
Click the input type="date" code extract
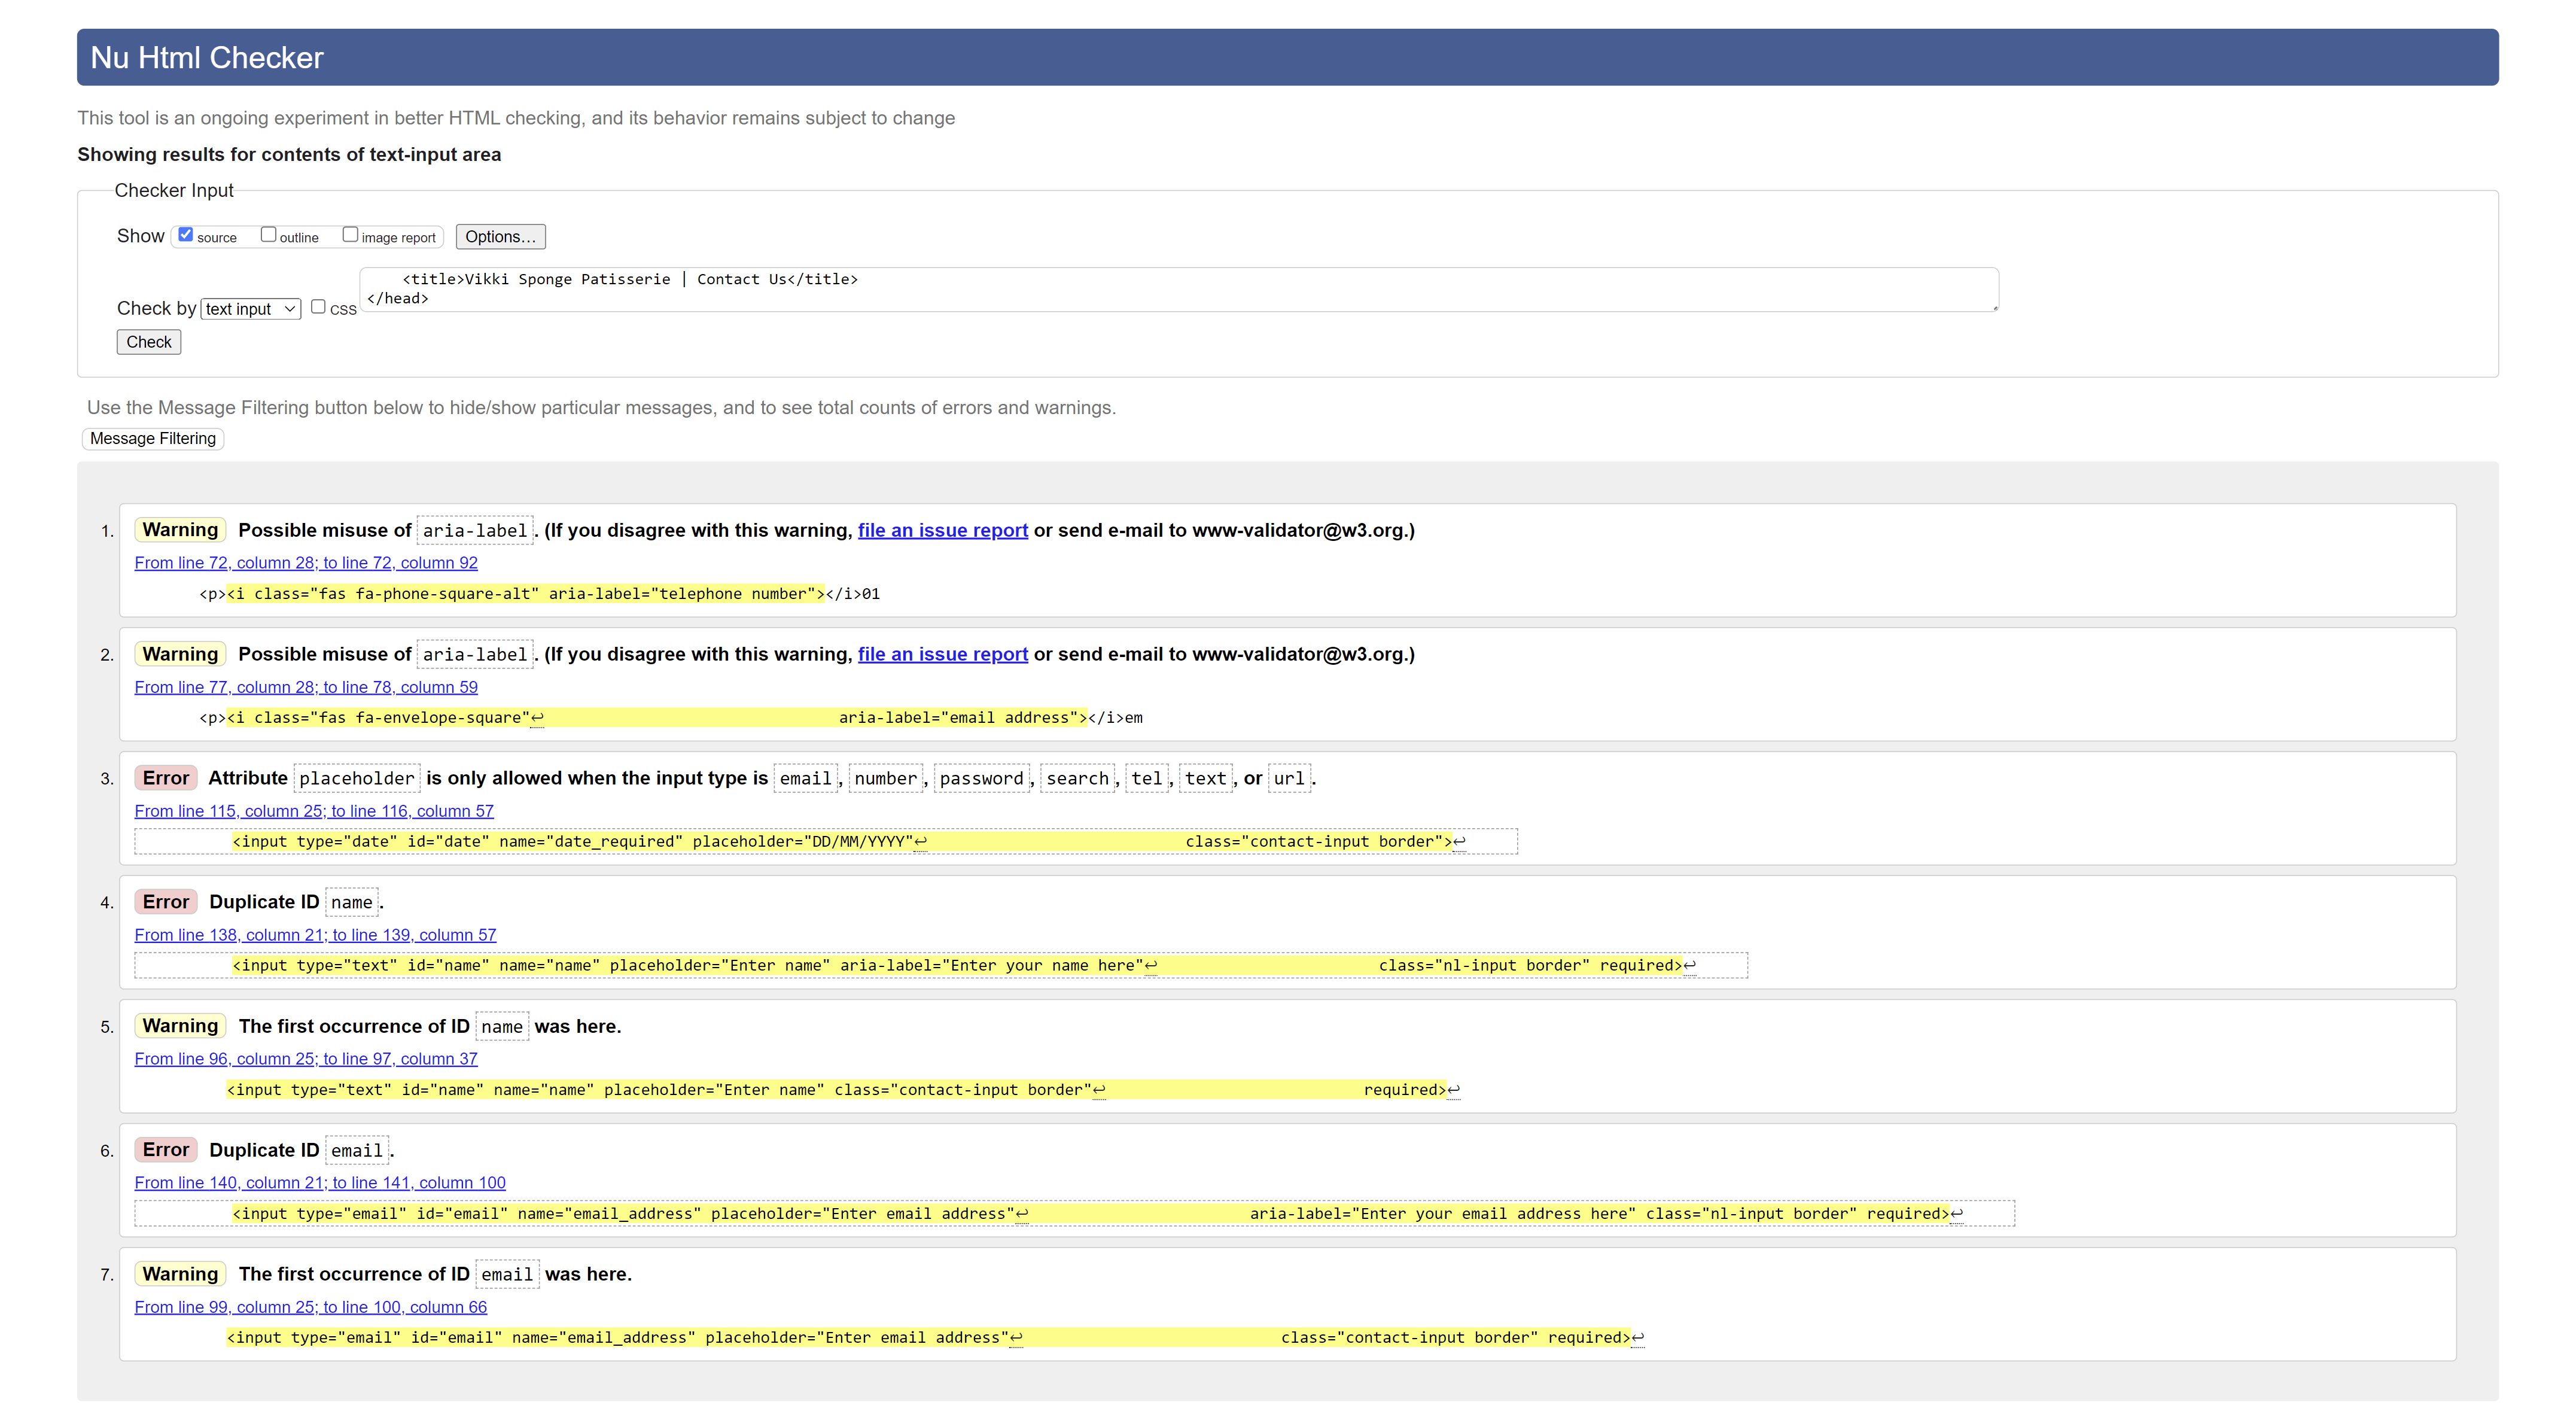click(826, 842)
